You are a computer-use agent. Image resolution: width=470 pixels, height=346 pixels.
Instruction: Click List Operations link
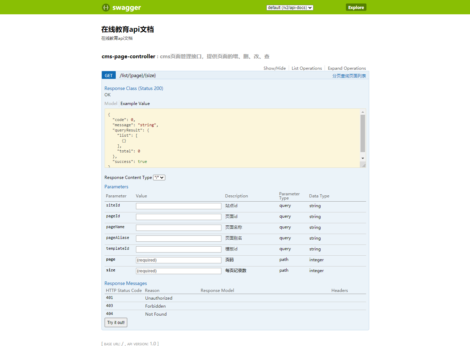[x=306, y=68]
